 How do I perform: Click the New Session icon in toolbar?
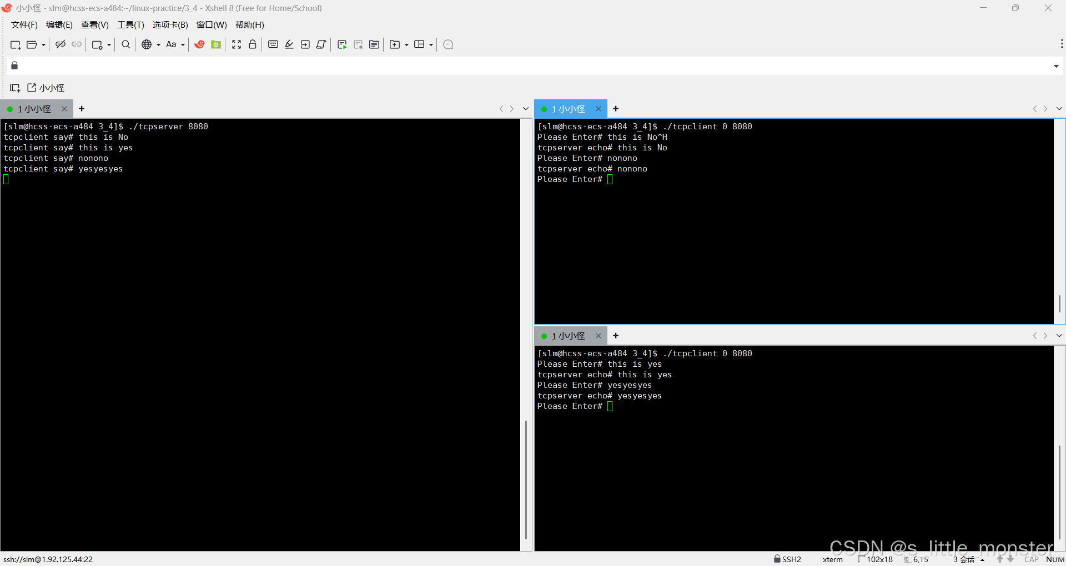15,45
